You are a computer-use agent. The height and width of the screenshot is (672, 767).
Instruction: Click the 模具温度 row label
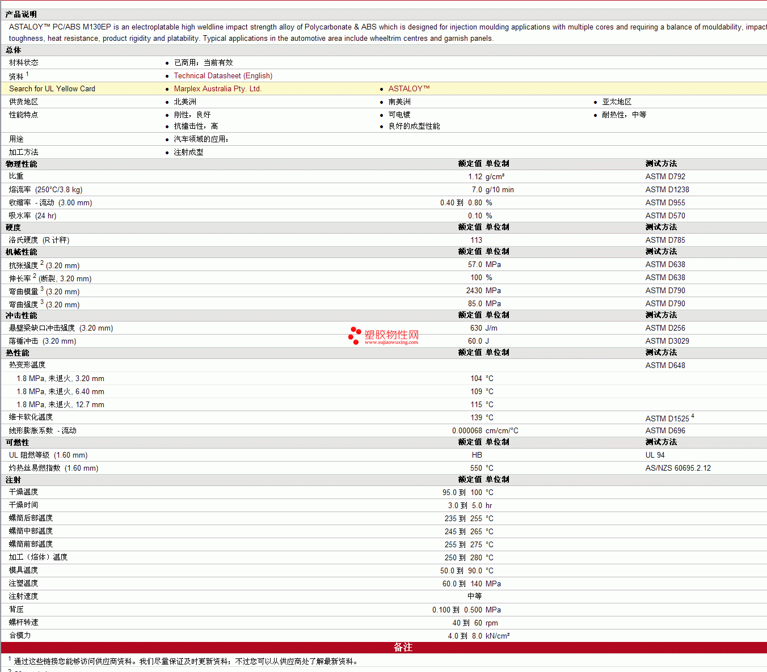point(24,570)
